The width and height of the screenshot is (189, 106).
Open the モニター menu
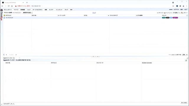click(x=51, y=10)
